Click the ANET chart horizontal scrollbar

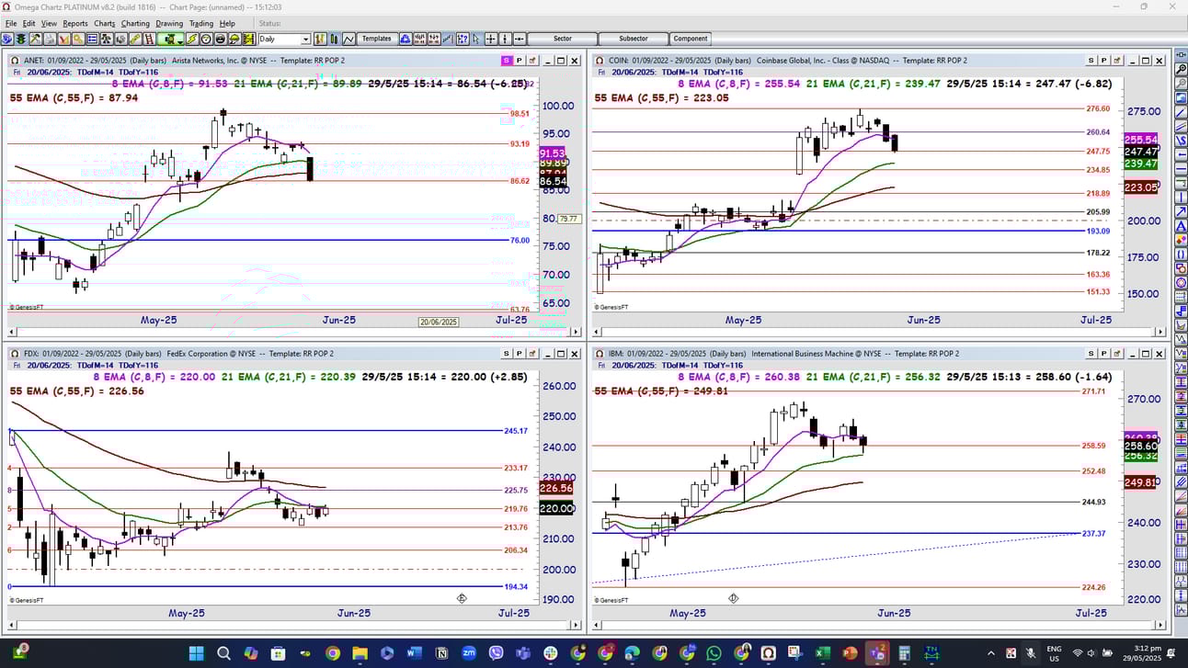295,333
